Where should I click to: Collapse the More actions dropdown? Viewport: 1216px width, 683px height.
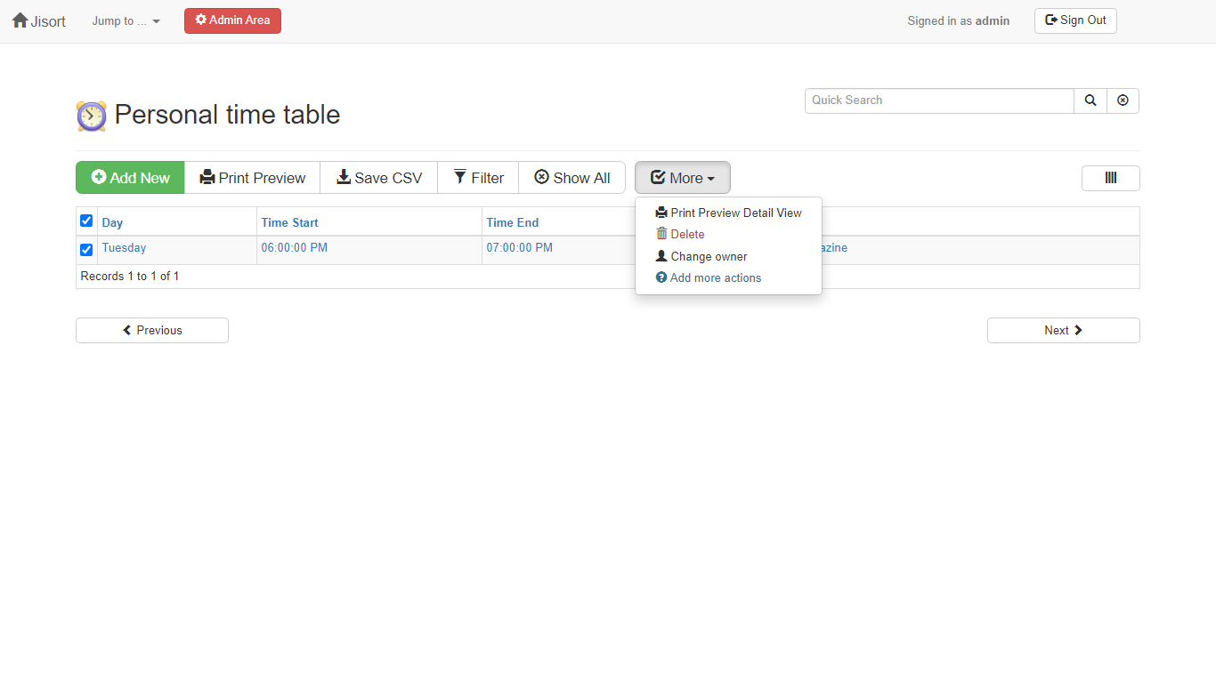682,177
